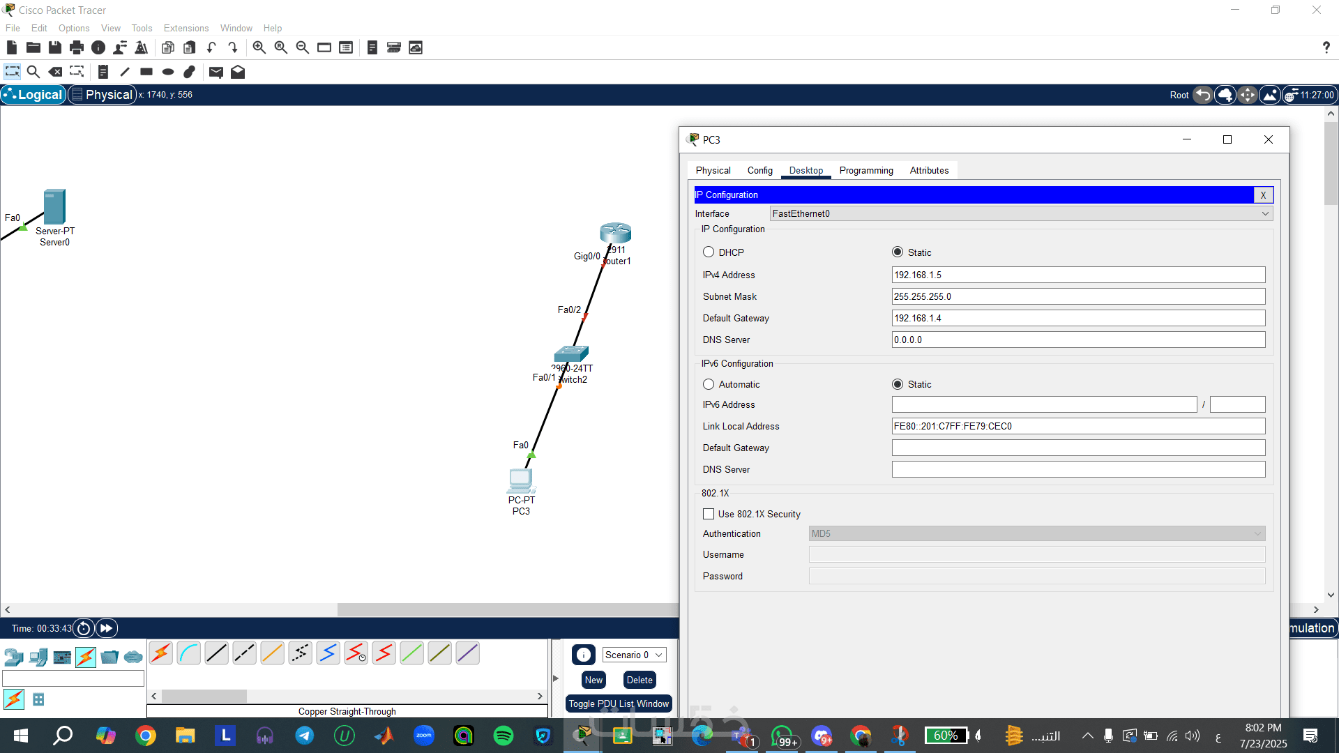Expand the FastEthernet0 interface dropdown
The image size is (1339, 753).
[x=1020, y=213]
